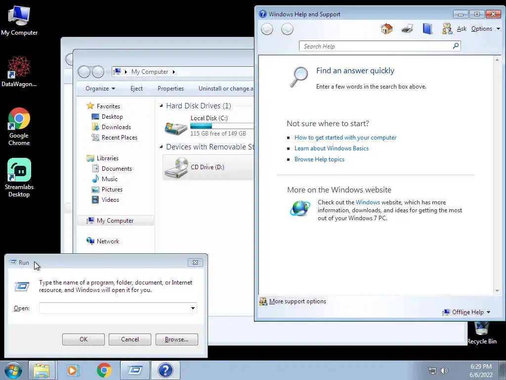Image resolution: width=506 pixels, height=380 pixels.
Task: Select Downloads under Favorites
Action: pos(116,127)
